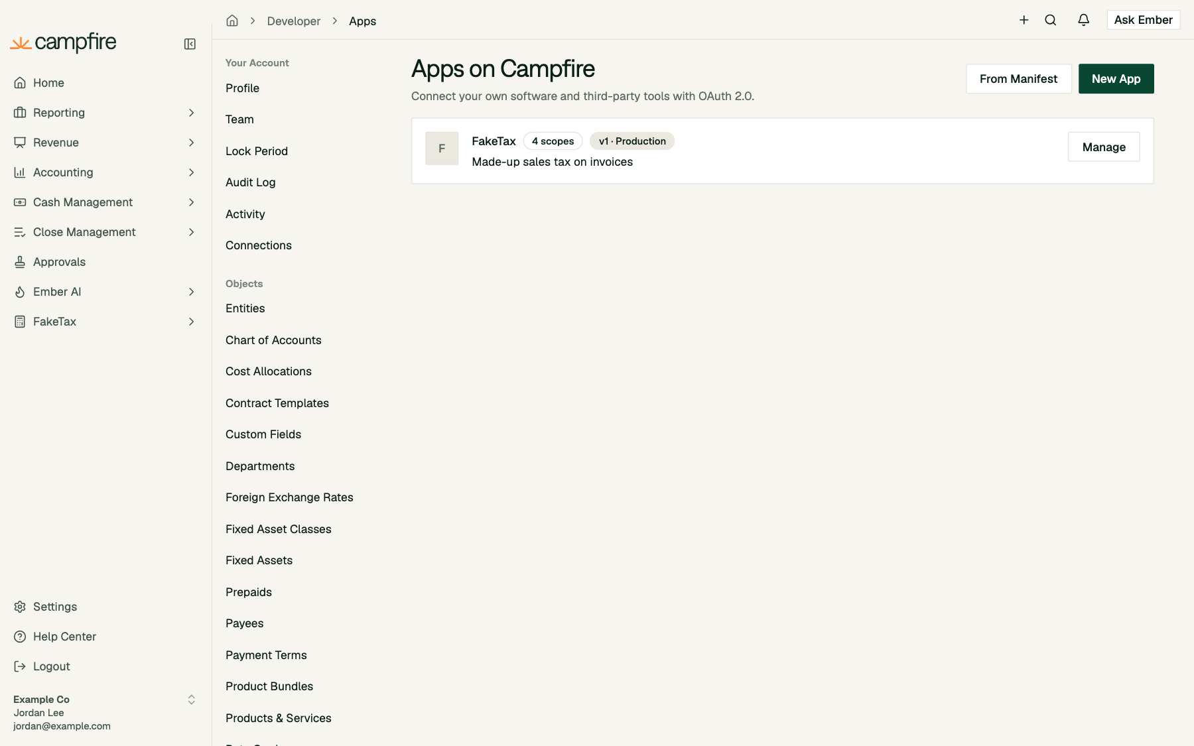Expand the Cash Management chevron
Screen dimensions: 1194x746
[x=191, y=202]
